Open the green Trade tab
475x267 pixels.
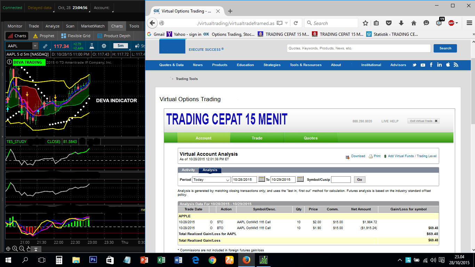coord(257,138)
